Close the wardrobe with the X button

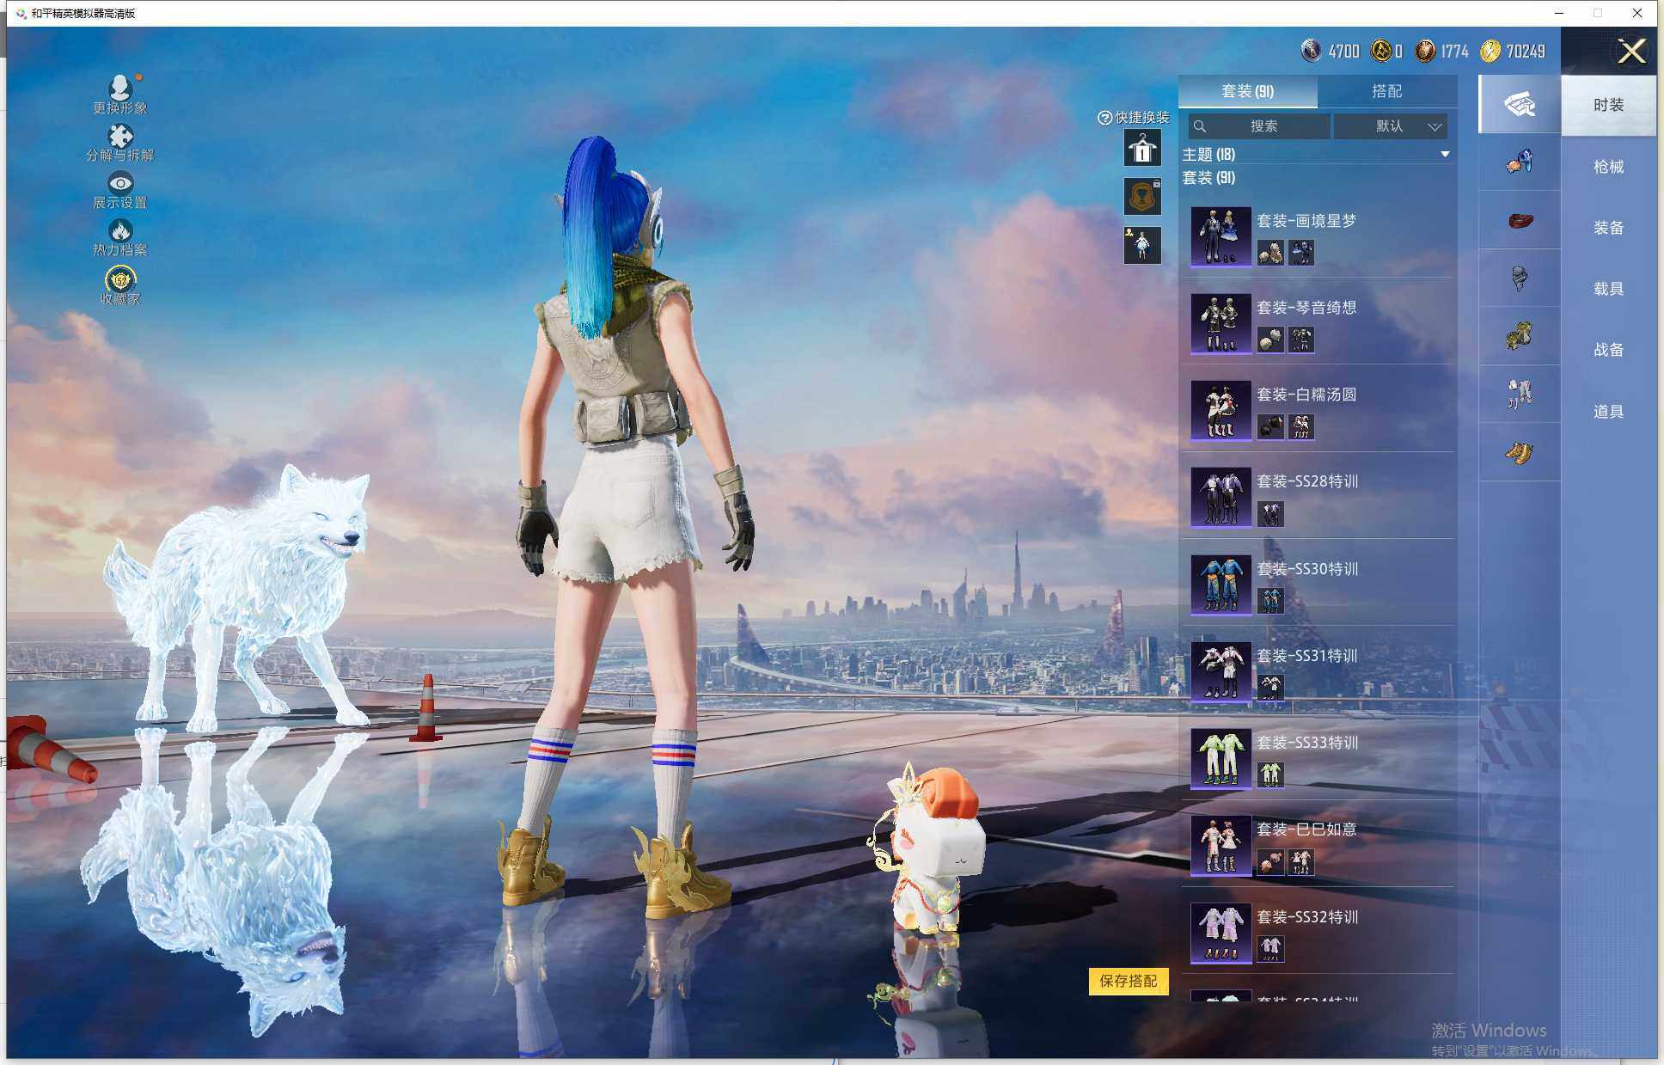1630,52
